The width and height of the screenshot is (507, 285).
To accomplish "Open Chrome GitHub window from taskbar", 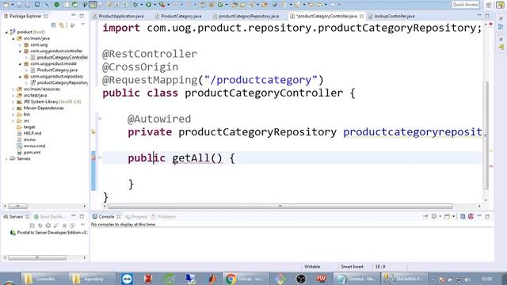I will [x=246, y=279].
